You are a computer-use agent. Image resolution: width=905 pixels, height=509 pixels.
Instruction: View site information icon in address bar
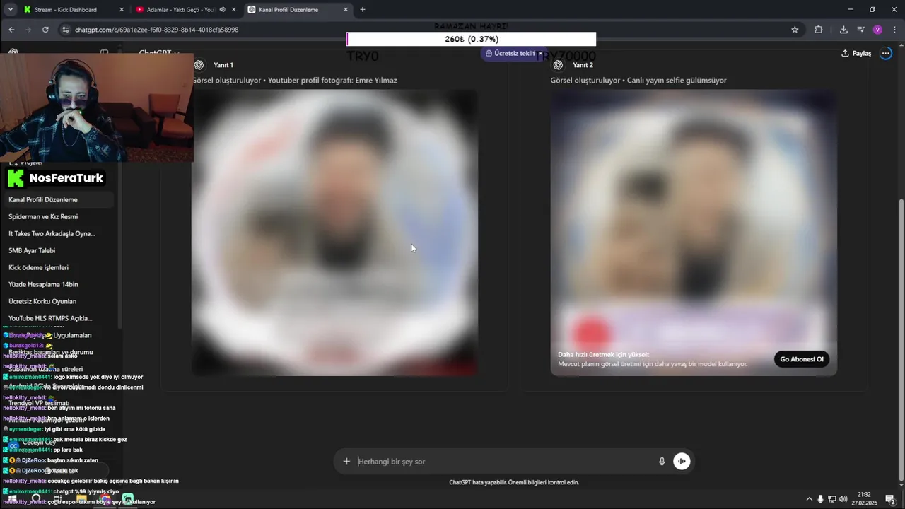pyautogui.click(x=66, y=30)
